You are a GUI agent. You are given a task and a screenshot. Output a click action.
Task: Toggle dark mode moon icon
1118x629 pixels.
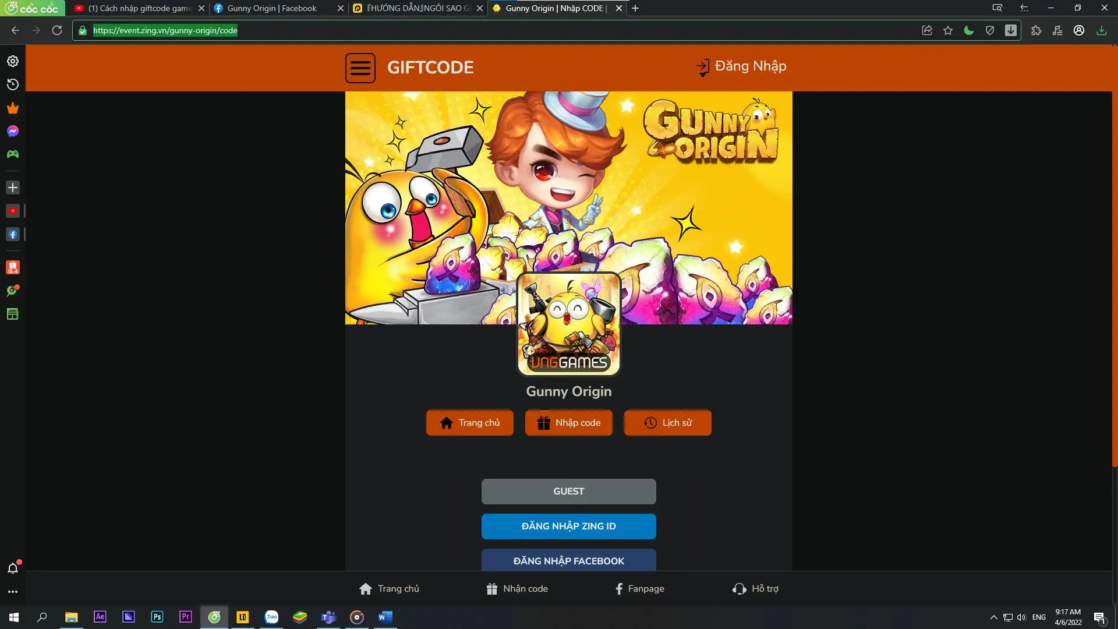969,30
